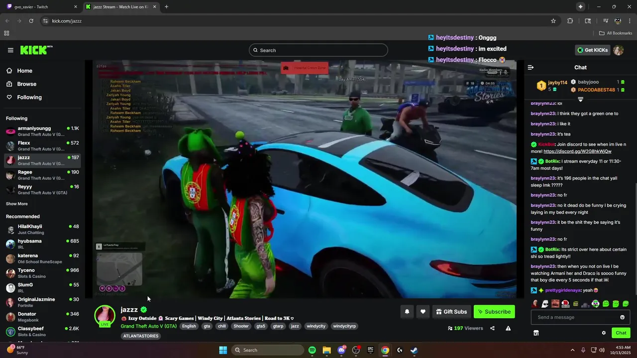The image size is (637, 358).
Task: Click the Gift Subs button
Action: 451,312
